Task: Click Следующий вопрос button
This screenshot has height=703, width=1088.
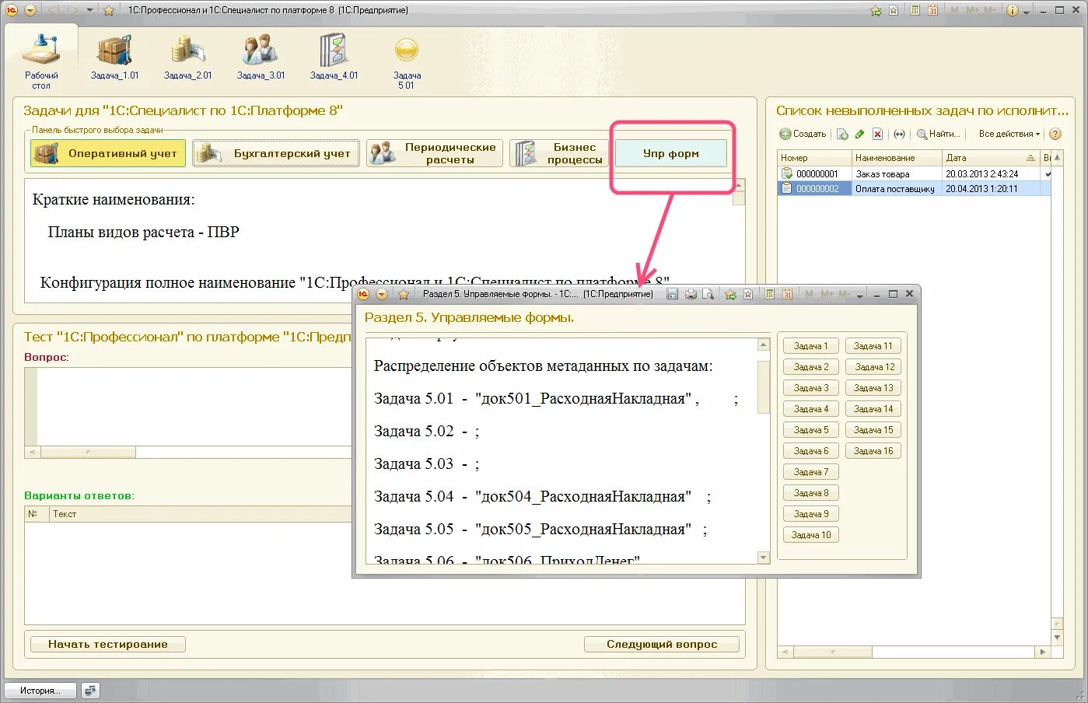Action: pyautogui.click(x=662, y=644)
